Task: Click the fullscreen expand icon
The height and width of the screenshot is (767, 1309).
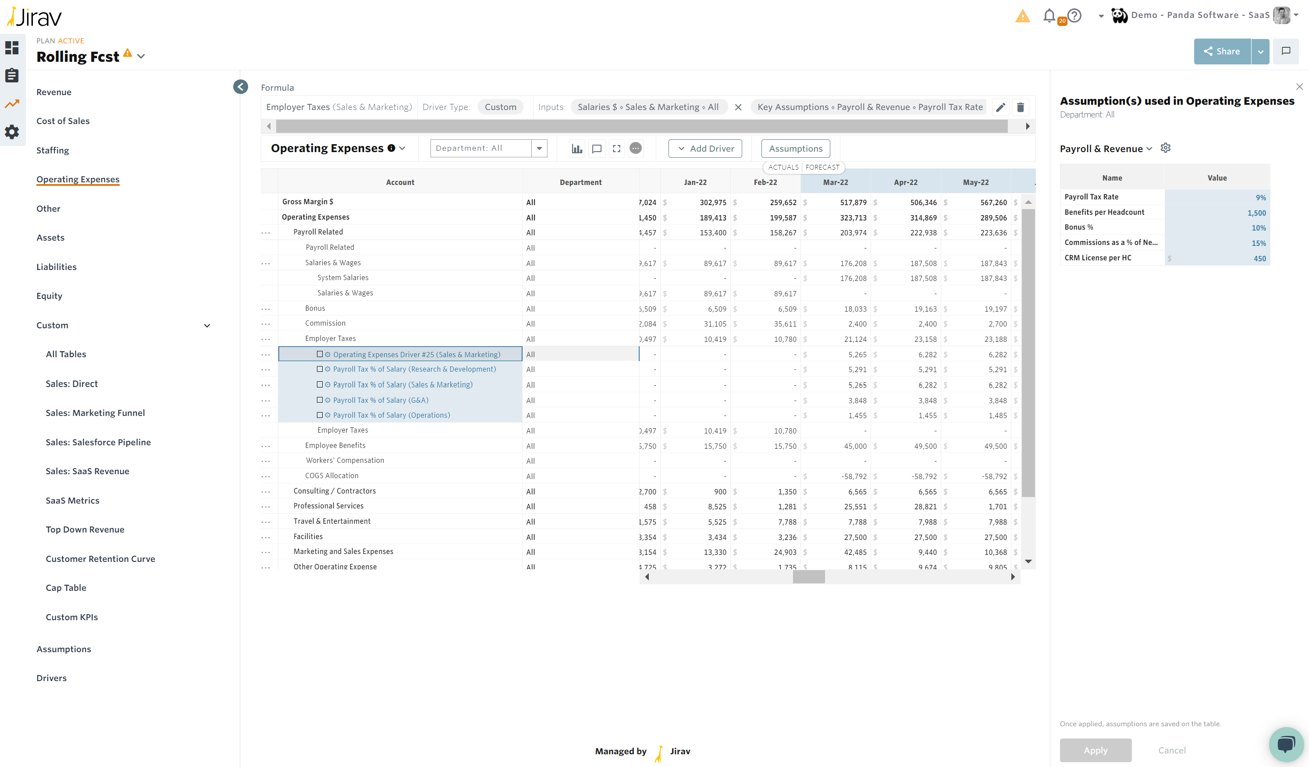Action: (617, 149)
